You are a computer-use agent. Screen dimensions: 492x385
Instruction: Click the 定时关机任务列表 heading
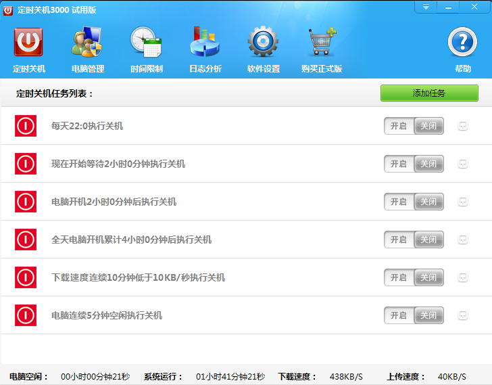pyautogui.click(x=55, y=93)
